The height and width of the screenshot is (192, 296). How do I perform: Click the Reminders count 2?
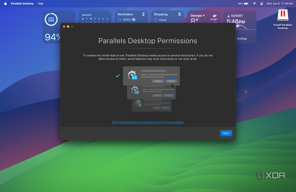(x=143, y=14)
